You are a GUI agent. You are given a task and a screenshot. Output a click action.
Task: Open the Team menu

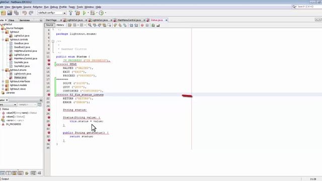[x=71, y=7]
